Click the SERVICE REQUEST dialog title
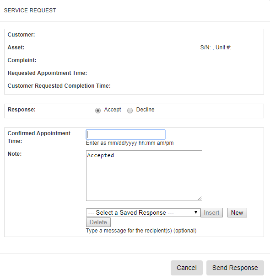Image resolution: width=270 pixels, height=280 pixels. click(30, 11)
